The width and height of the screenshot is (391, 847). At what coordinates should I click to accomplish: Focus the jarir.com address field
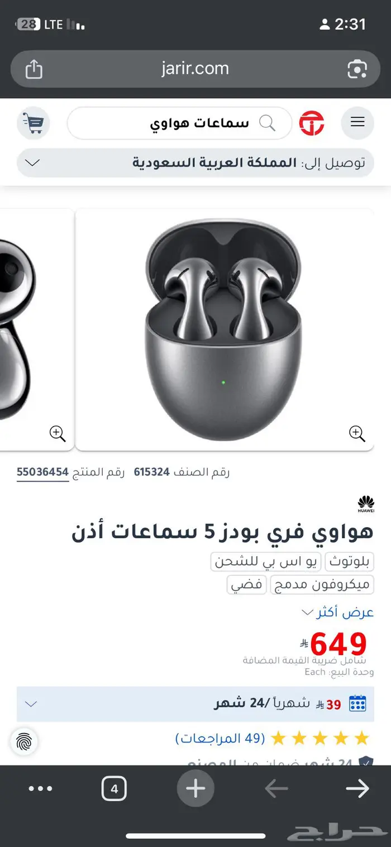coord(195,69)
